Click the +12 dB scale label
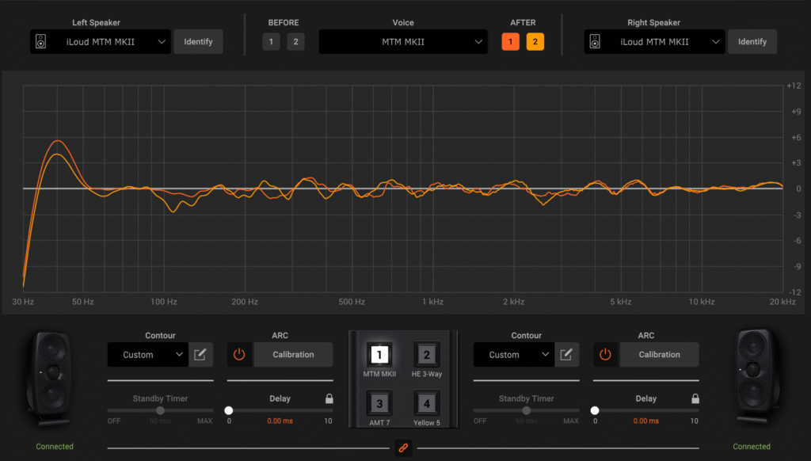This screenshot has height=461, width=811. (x=794, y=86)
